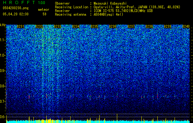Click the Observer label
This screenshot has width=193, height=123.
click(62, 4)
